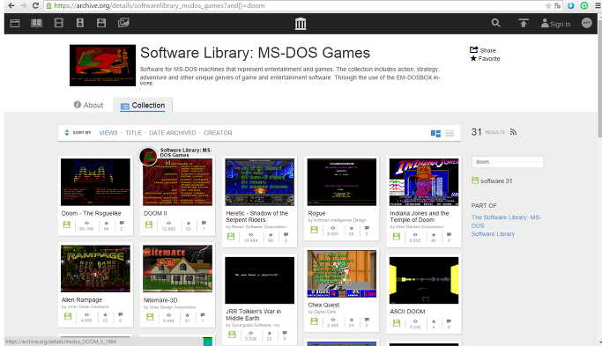Open the RSS feed icon
This screenshot has height=346, width=602.
click(513, 132)
